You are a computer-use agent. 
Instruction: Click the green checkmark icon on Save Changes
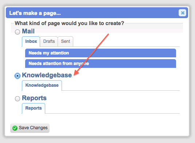[x=15, y=128]
